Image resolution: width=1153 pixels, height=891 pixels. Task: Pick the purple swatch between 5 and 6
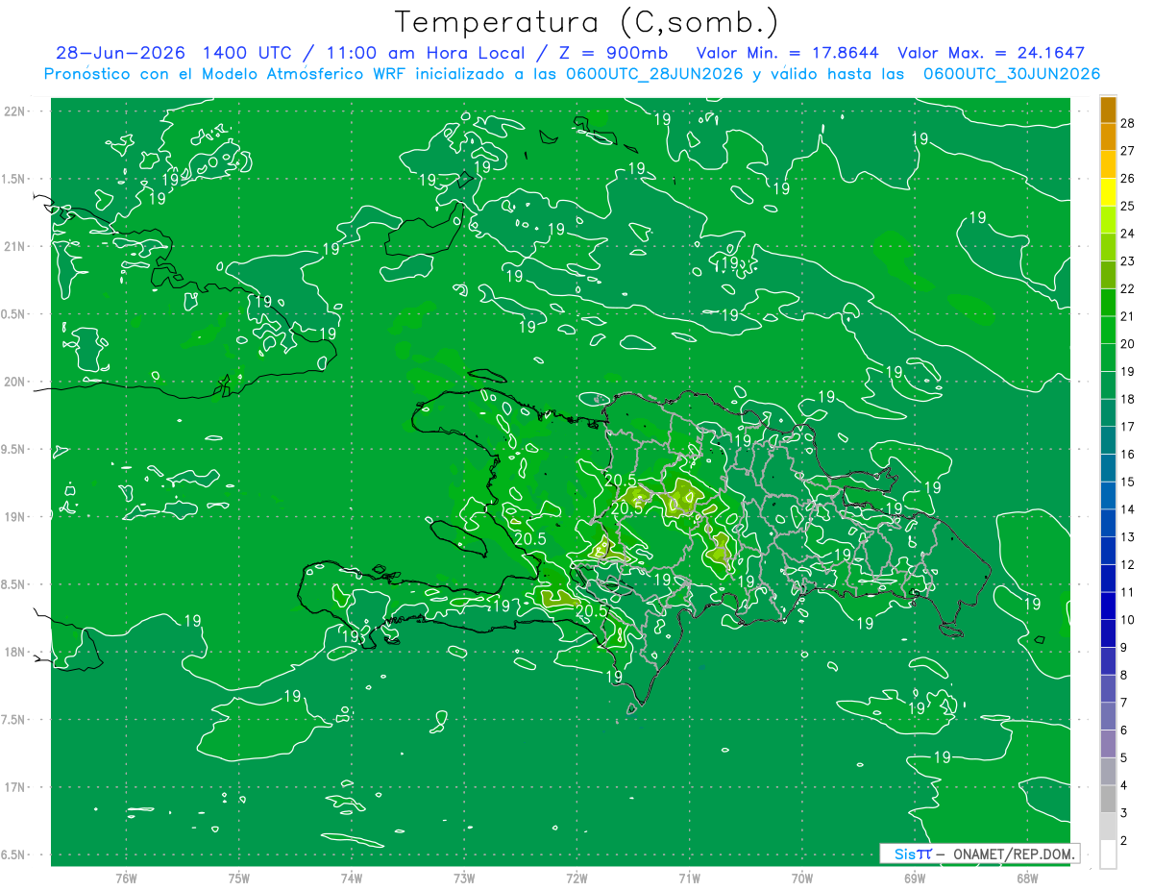tap(1108, 744)
